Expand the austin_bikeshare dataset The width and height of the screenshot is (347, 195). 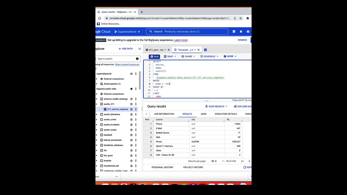[x=97, y=114]
